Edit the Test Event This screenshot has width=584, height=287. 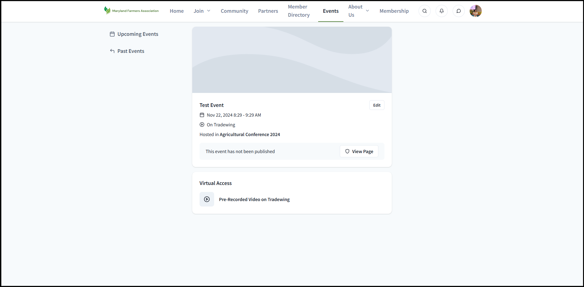377,105
